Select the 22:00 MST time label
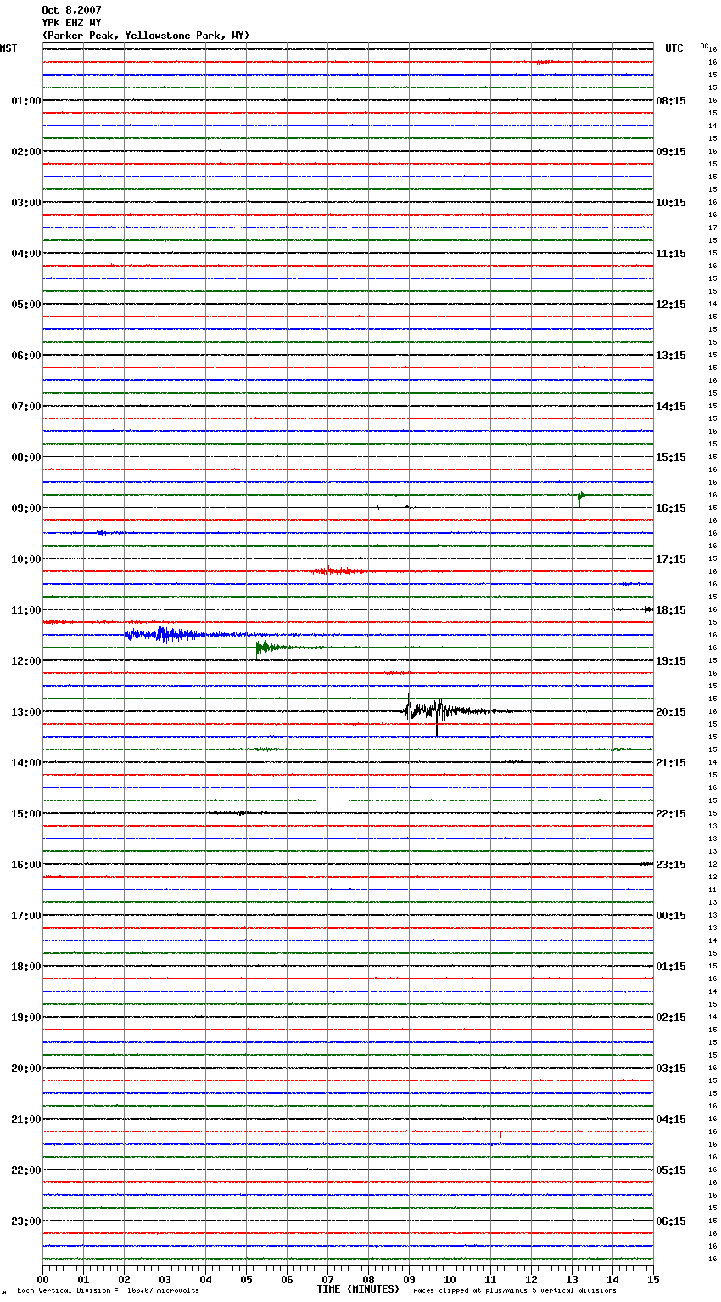 click(26, 1170)
